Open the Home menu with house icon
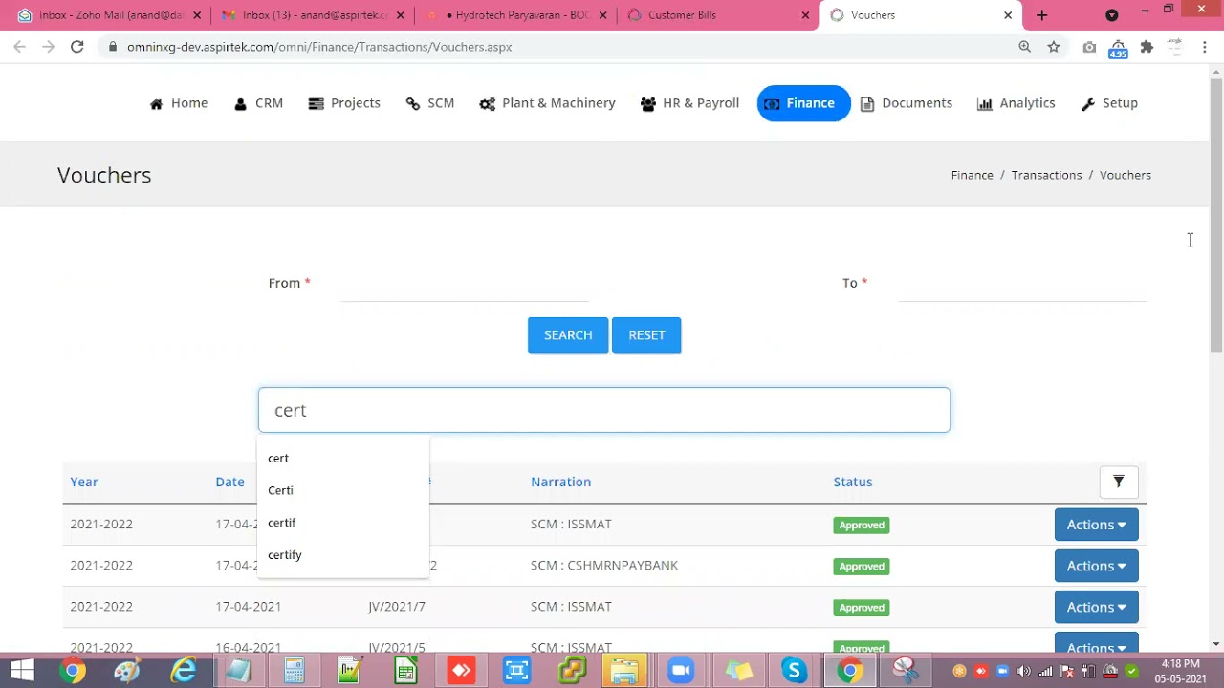 pos(179,103)
